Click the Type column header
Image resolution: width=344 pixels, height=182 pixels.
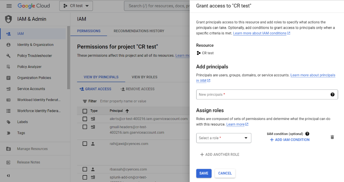click(x=94, y=111)
